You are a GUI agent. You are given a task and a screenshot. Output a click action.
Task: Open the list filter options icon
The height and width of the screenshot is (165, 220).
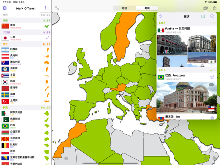[x=47, y=8]
